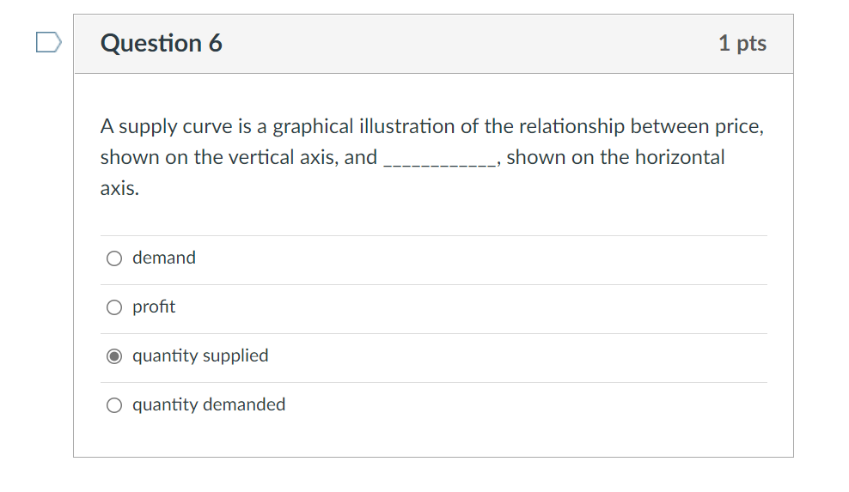Pick the "quantity demanded" radio button
Viewport: 849px width, 492px height.
coord(114,405)
